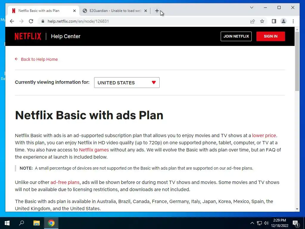Click the scrollbar down arrow
Image resolution: width=305 pixels, height=229 pixels.
297,209
